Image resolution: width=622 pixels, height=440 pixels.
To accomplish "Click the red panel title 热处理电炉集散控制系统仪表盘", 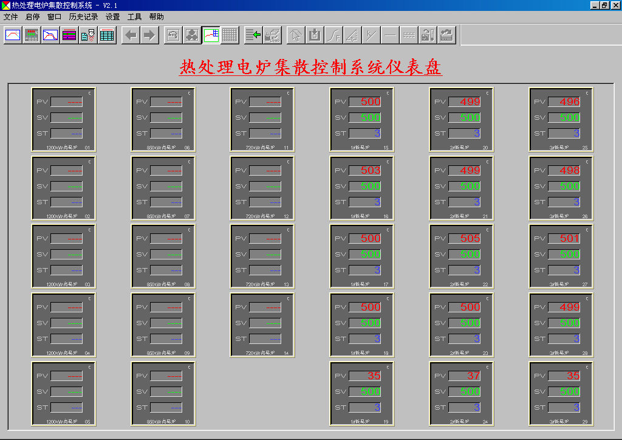I will (x=310, y=67).
